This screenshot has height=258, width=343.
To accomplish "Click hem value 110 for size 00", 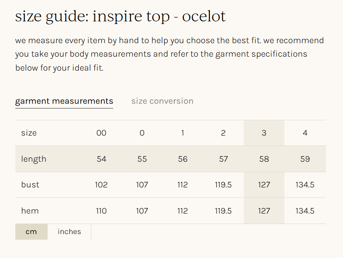I will pyautogui.click(x=101, y=211).
